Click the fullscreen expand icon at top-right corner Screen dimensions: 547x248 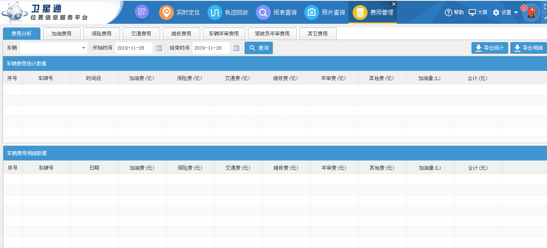click(x=544, y=6)
